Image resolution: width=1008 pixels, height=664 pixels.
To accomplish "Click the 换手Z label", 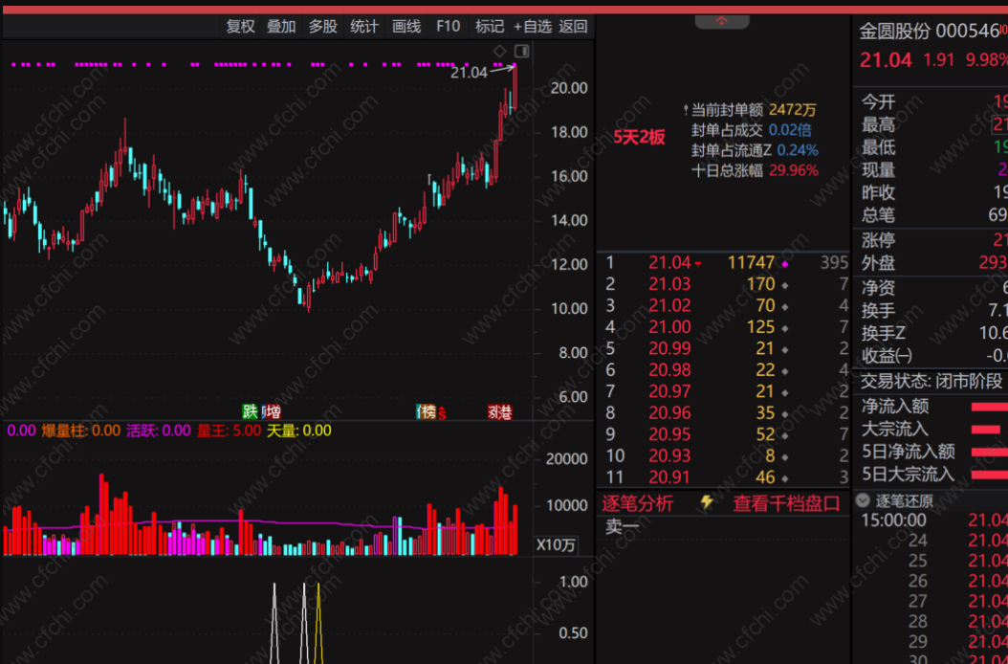I will 884,333.
